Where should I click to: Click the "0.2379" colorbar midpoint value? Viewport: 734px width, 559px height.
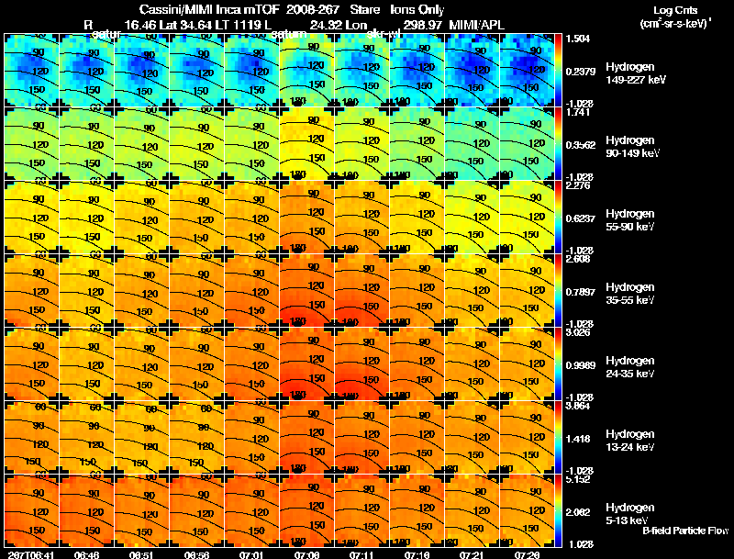[x=581, y=72]
